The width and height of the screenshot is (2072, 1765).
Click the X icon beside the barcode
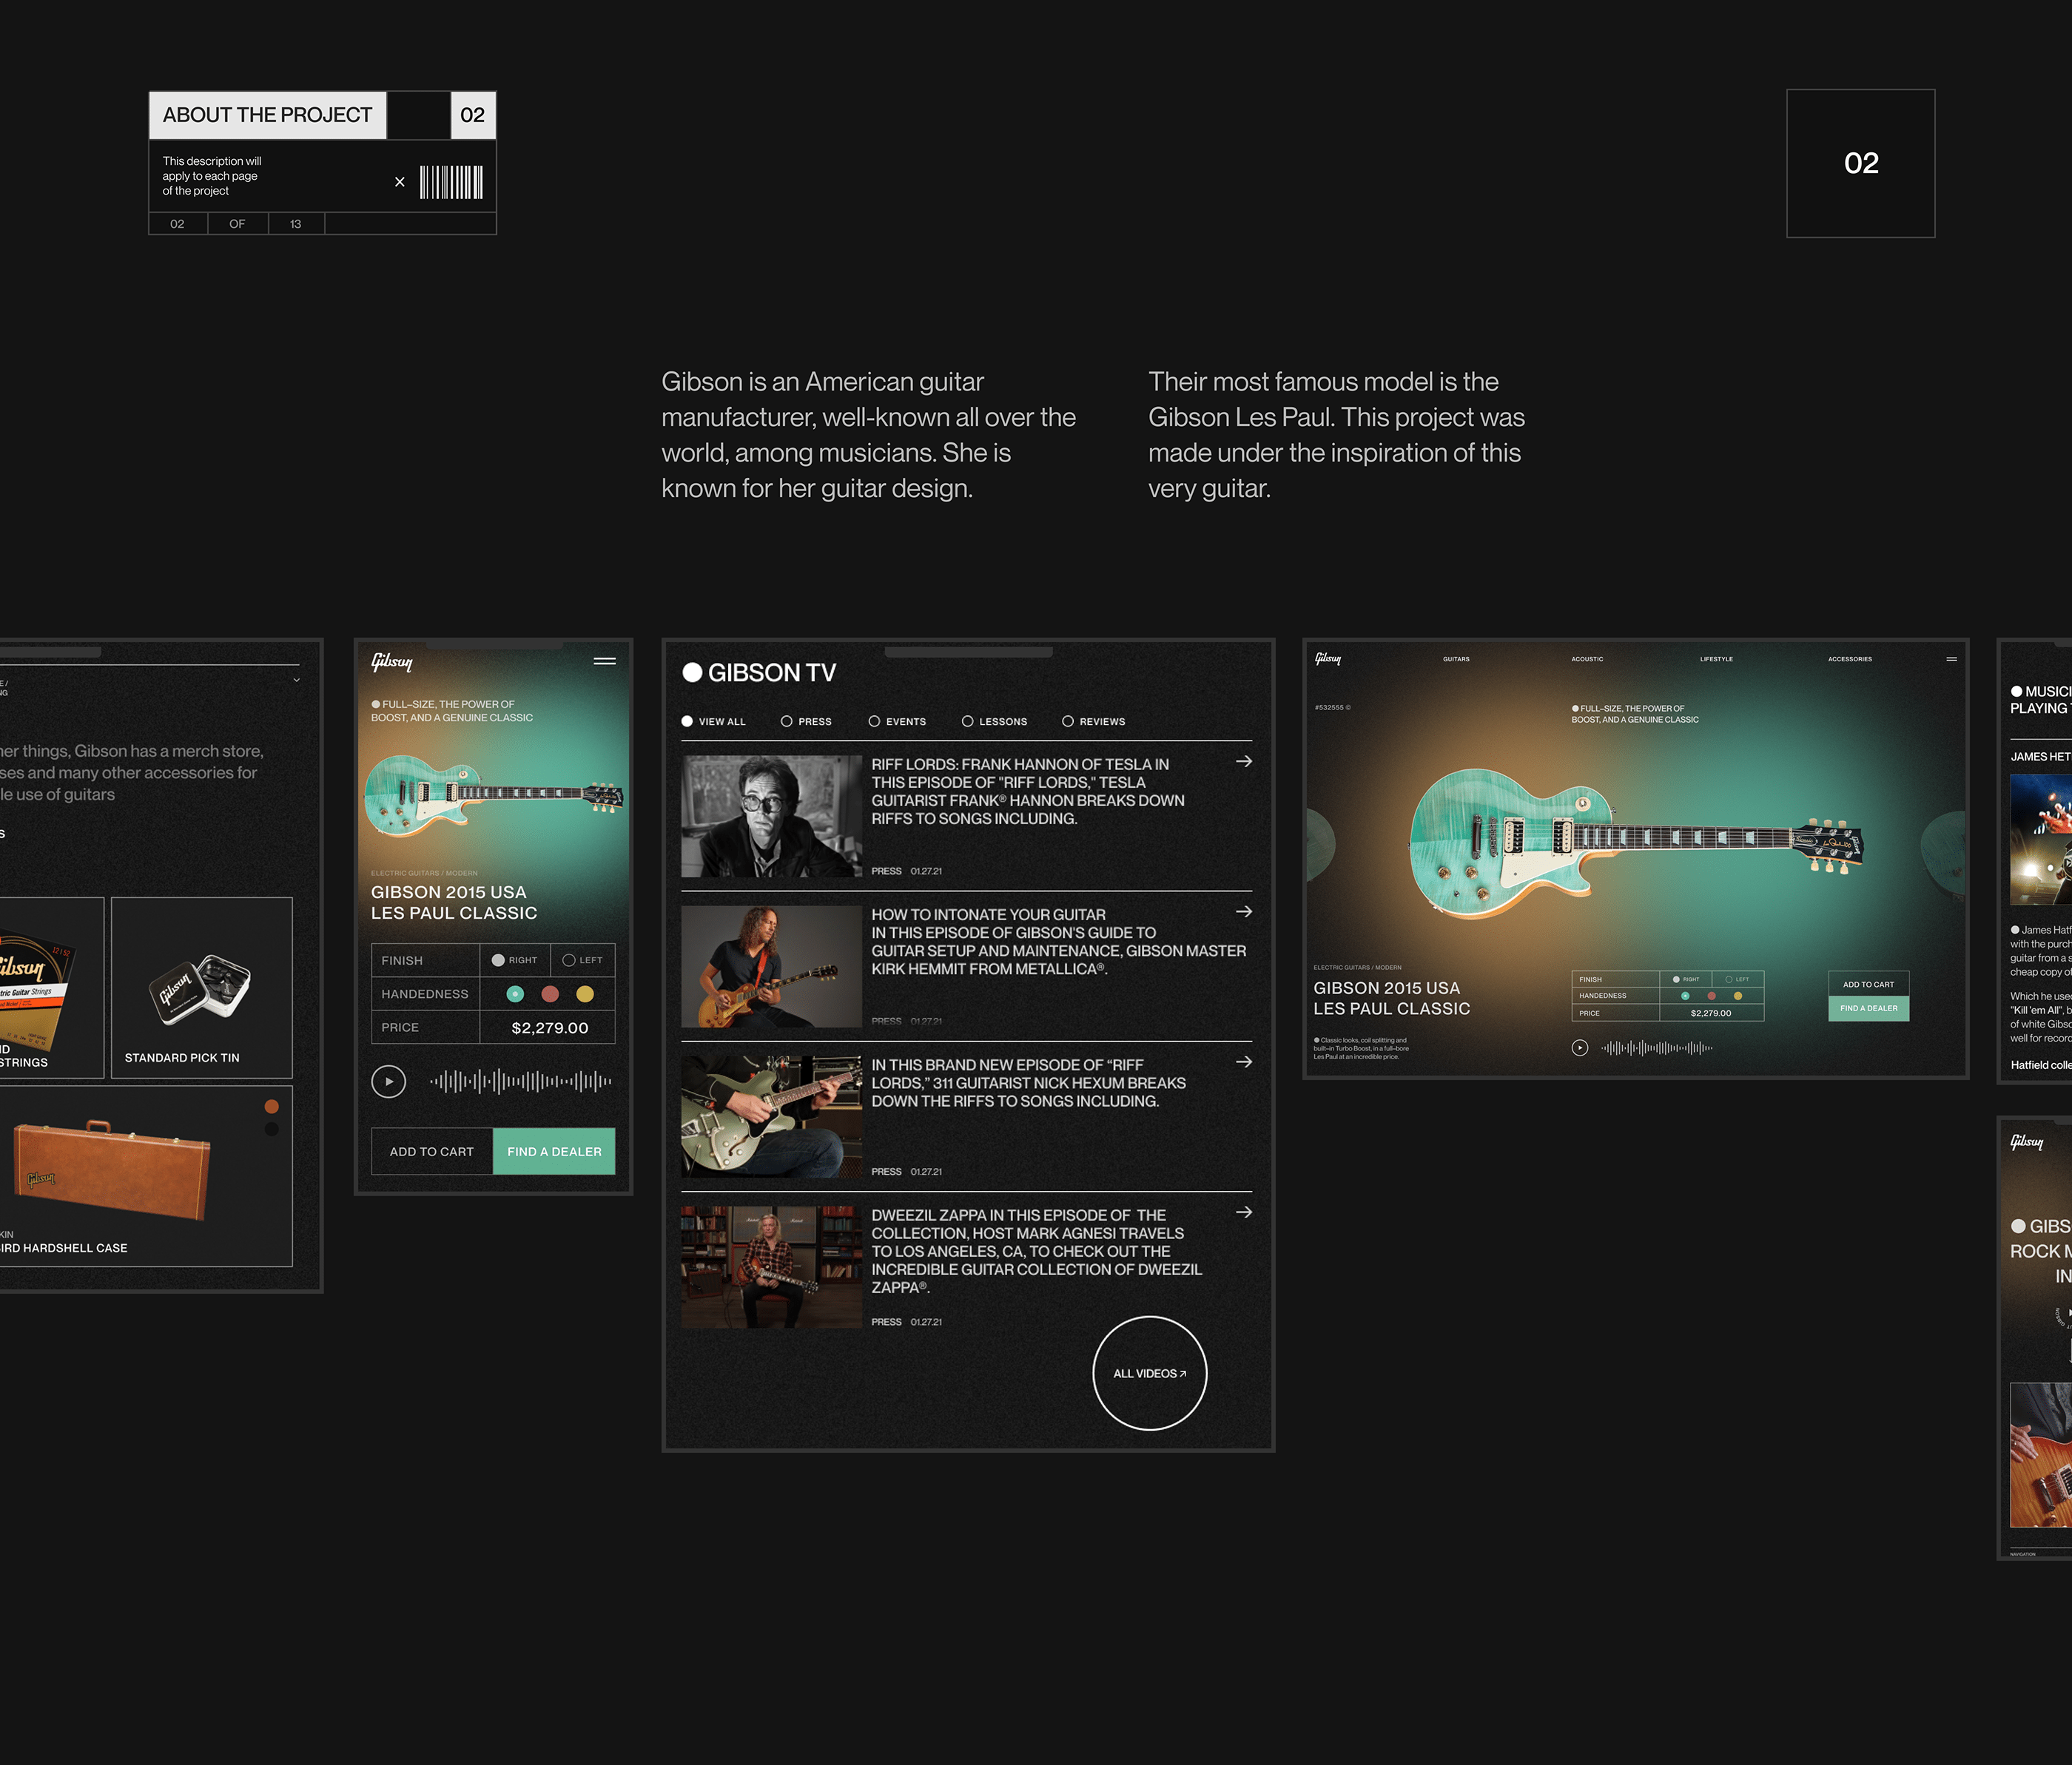point(400,182)
